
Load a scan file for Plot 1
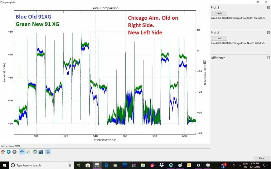(x=219, y=13)
